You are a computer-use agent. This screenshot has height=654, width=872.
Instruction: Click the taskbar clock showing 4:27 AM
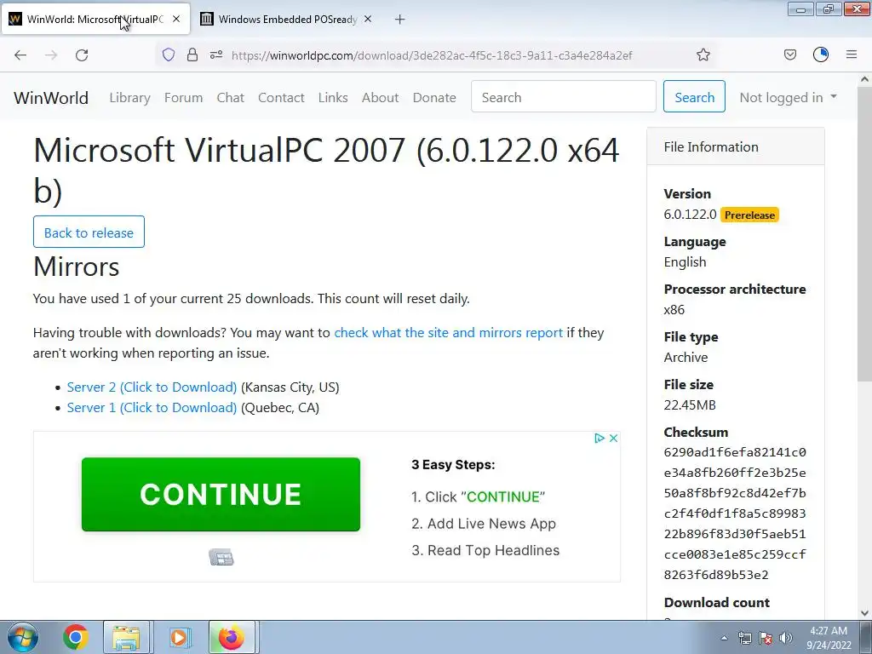[x=829, y=638]
